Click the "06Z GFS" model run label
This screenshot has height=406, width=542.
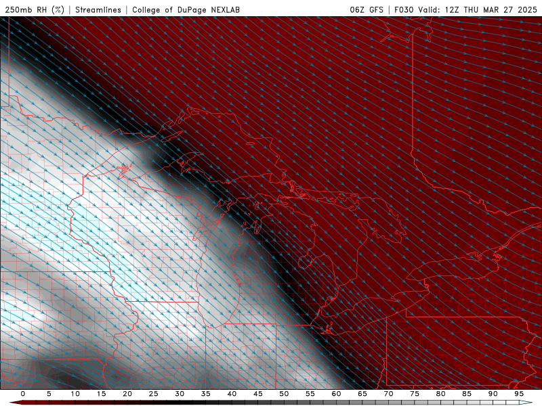click(367, 9)
